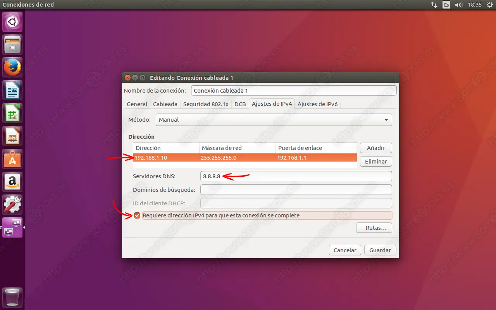
Task: Open the Amazon launcher icon
Action: (x=12, y=181)
